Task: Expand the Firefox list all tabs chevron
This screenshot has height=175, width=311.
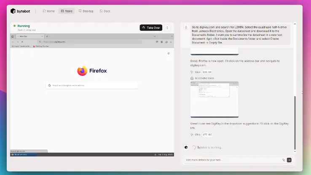Action: point(155,36)
